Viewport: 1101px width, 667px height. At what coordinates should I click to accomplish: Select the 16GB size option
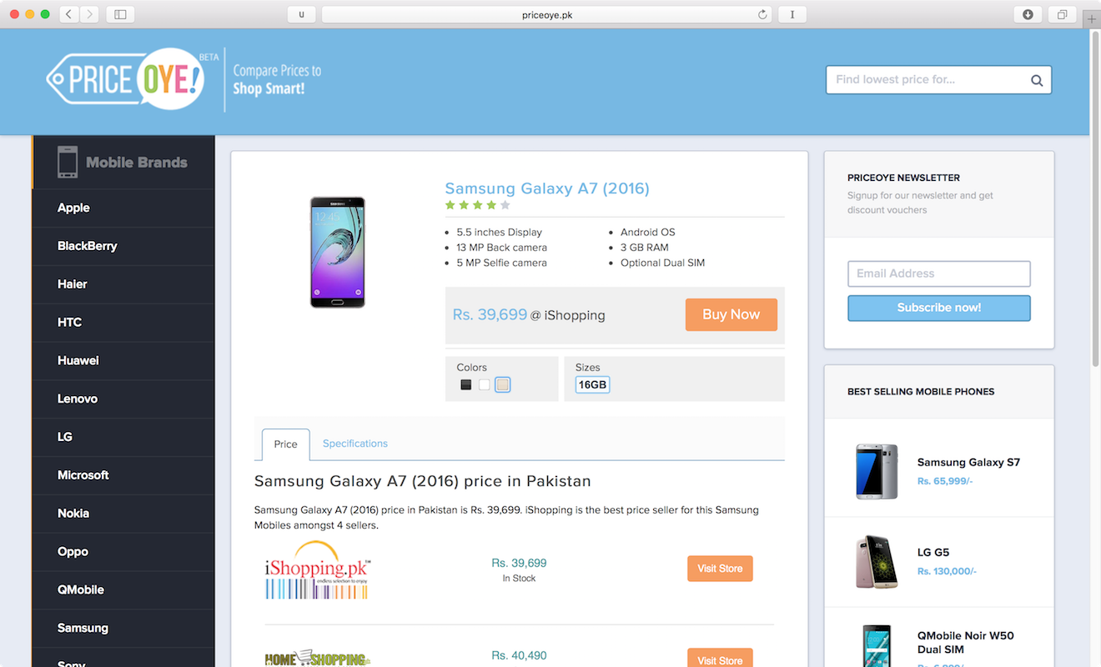(x=592, y=384)
